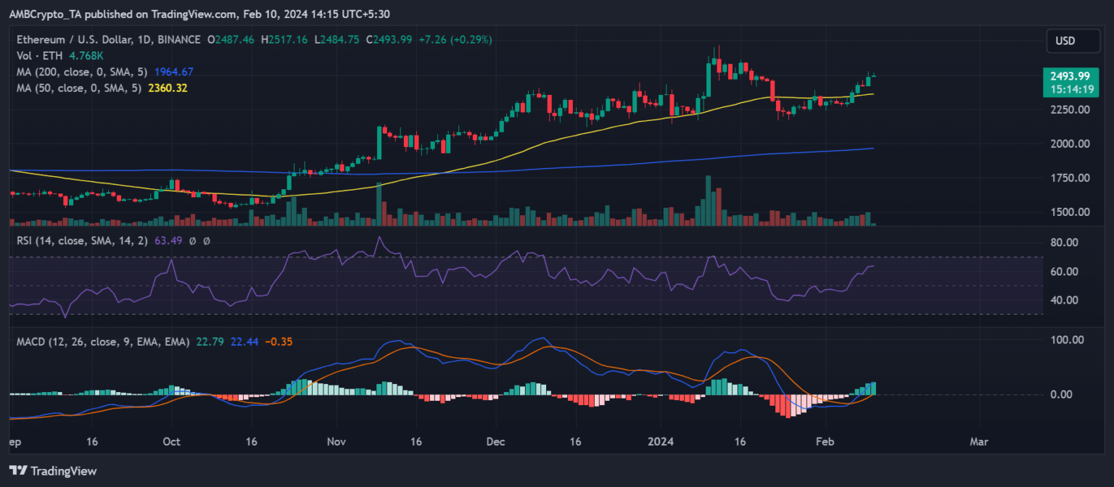Click the Mar label on time axis
Image resolution: width=1114 pixels, height=487 pixels.
tap(979, 441)
